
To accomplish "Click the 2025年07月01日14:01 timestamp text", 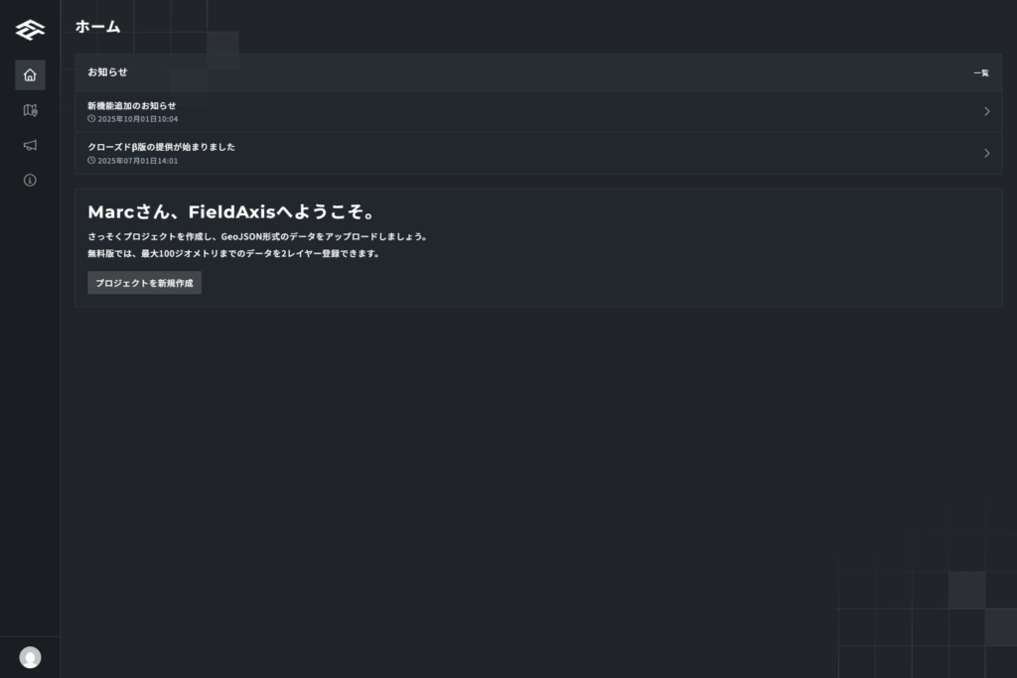I will click(x=138, y=161).
